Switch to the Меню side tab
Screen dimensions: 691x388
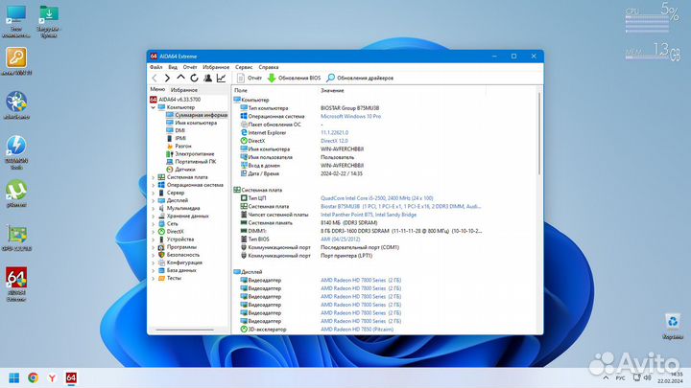[x=157, y=89]
